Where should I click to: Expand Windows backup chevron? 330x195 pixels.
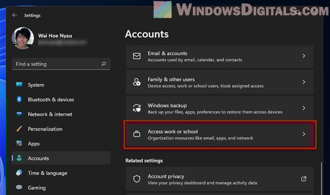pos(304,108)
